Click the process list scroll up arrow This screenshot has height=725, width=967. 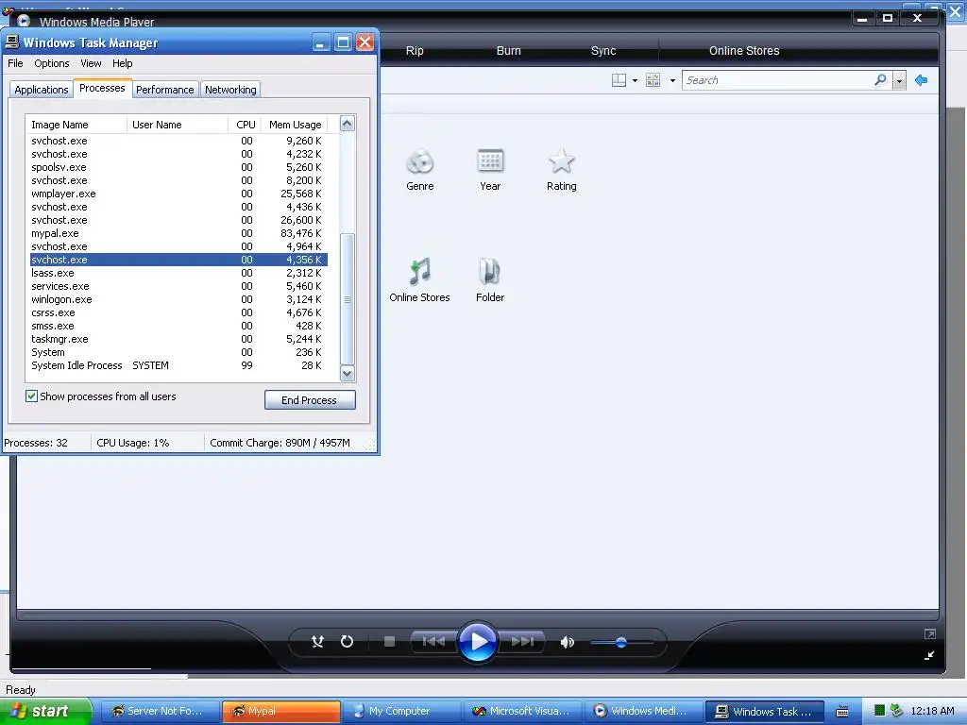tap(348, 124)
